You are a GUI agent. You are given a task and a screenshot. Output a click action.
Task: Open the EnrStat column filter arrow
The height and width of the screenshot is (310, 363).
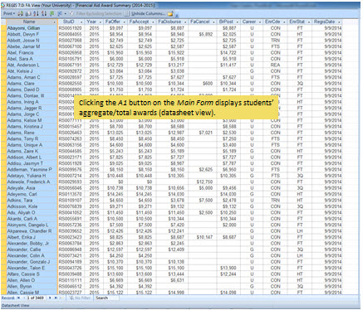point(309,22)
